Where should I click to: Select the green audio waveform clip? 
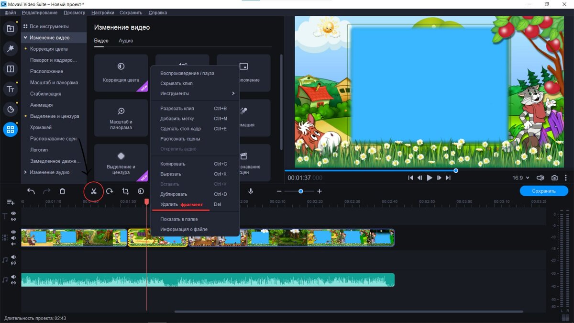pos(208,280)
